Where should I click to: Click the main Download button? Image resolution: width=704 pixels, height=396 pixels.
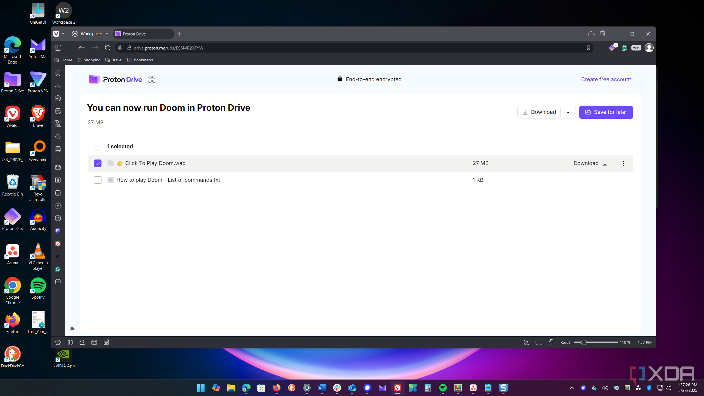[x=539, y=112]
